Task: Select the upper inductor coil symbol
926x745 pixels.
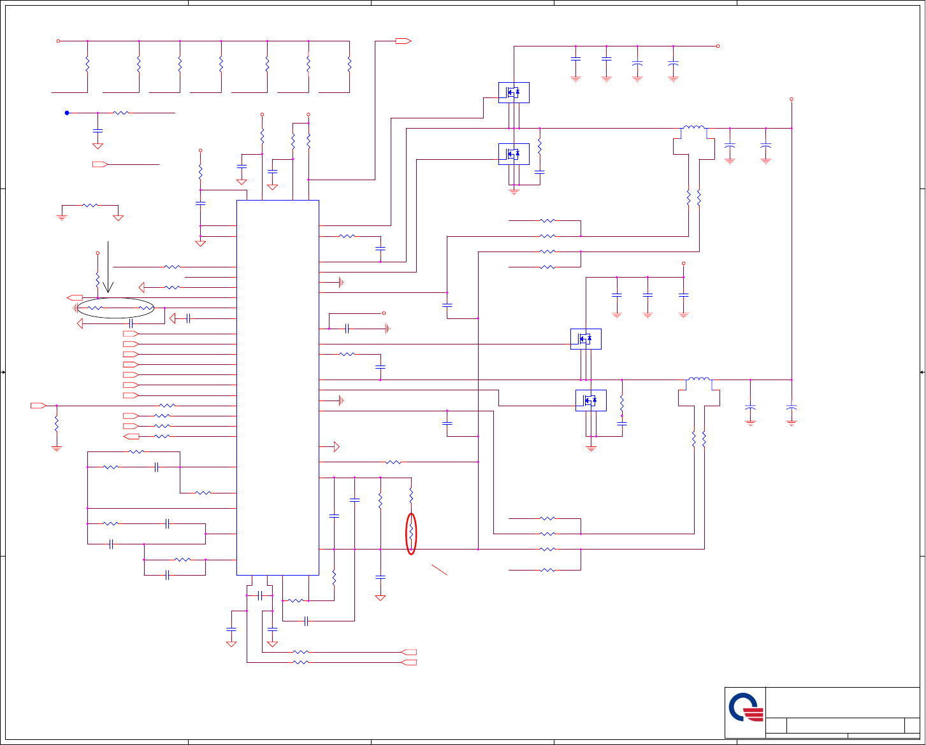Action: 694,128
